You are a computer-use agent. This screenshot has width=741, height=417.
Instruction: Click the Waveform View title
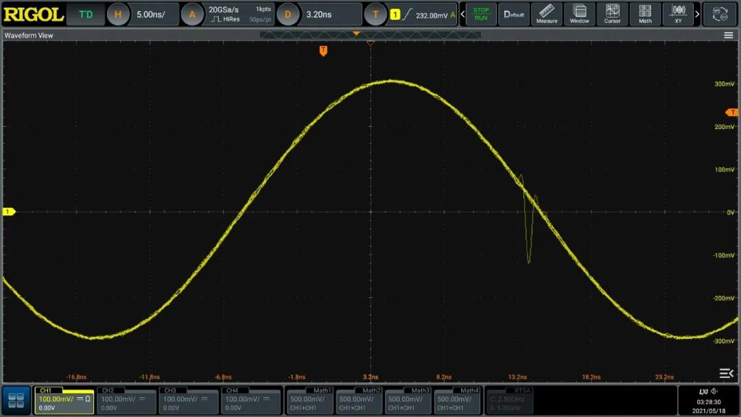pos(29,36)
